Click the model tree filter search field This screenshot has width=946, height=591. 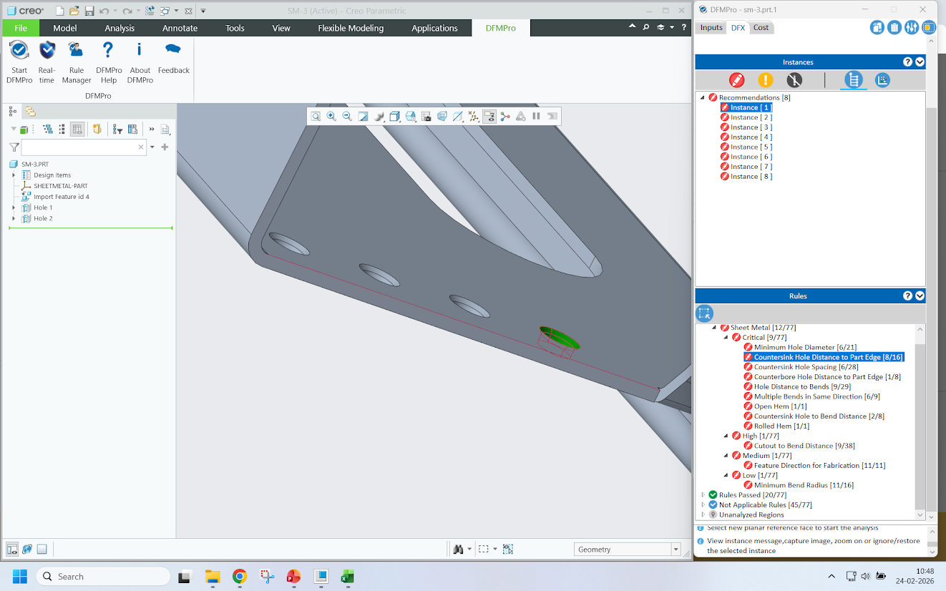[x=79, y=147]
